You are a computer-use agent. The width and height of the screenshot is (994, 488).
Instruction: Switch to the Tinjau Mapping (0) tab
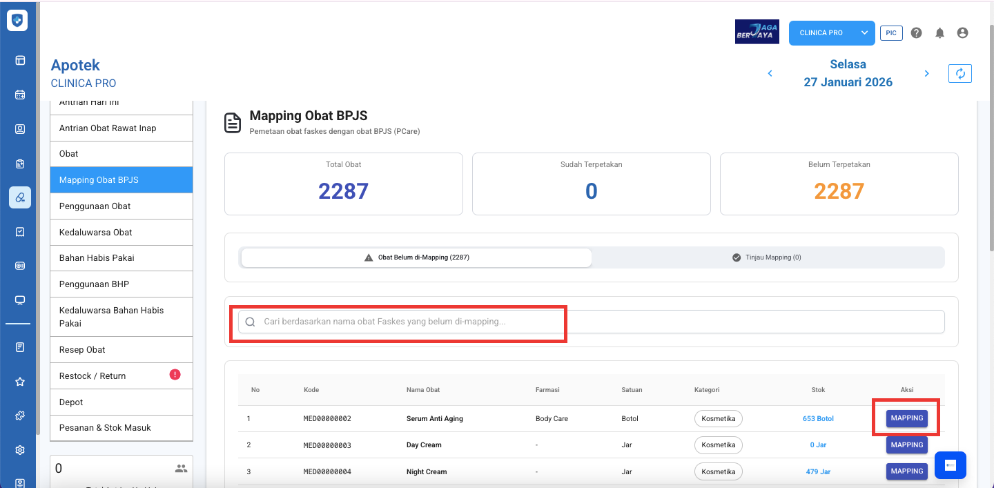(x=766, y=257)
